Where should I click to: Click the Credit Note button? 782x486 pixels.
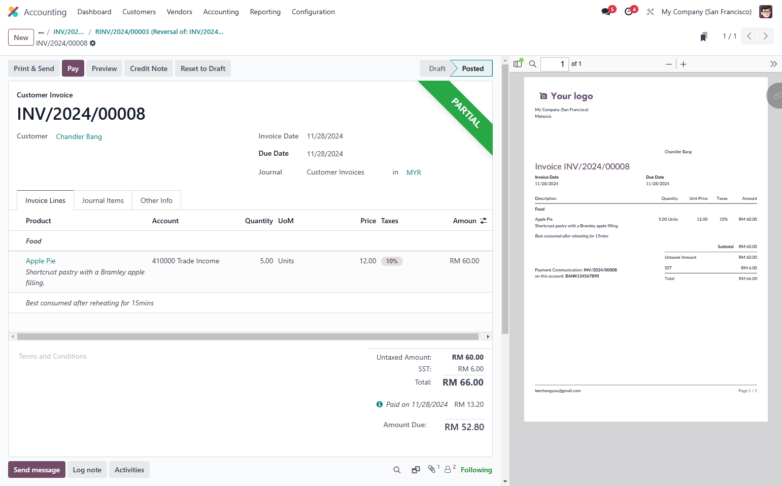(149, 68)
